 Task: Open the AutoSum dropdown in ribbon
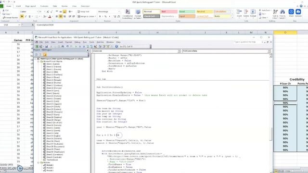pyautogui.click(x=271, y=11)
